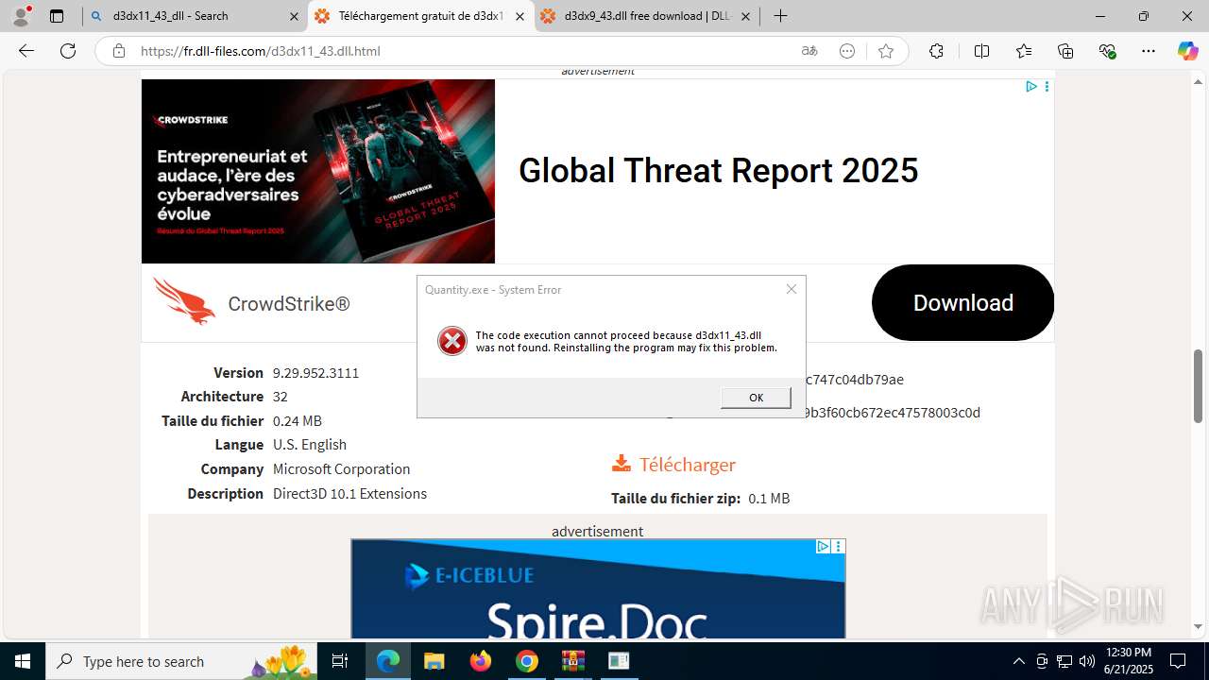Screen dimensions: 1209x680
Task: Open the taskbar clock and date
Action: point(1129,661)
